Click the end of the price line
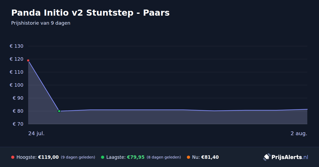 tap(307, 109)
